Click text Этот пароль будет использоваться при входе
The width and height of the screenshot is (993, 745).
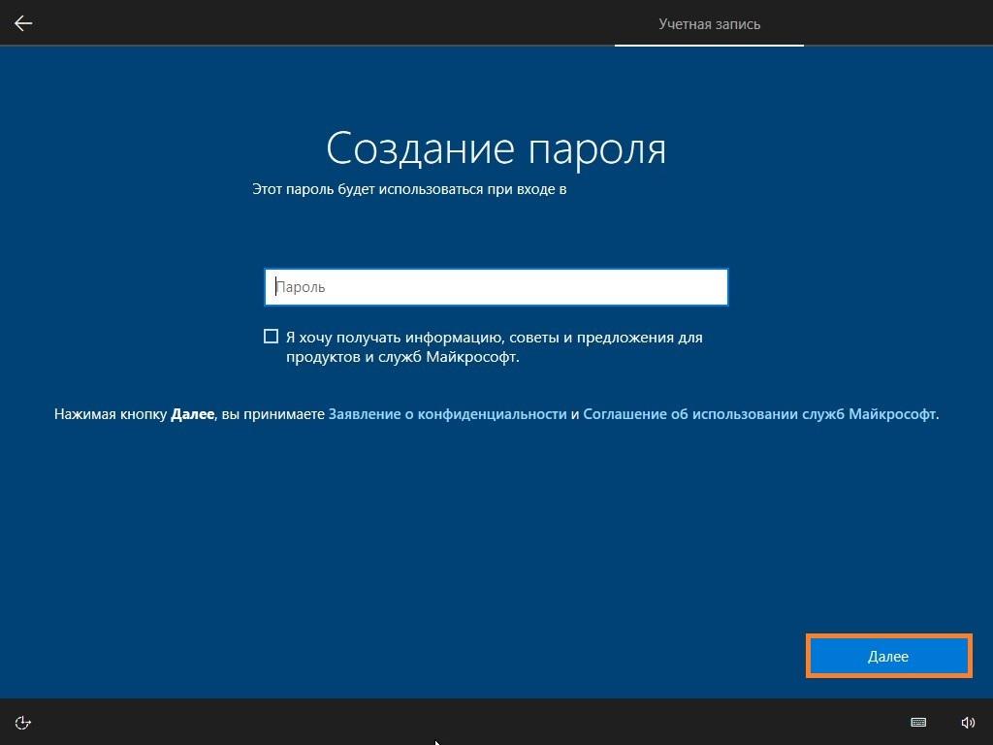[x=404, y=189]
